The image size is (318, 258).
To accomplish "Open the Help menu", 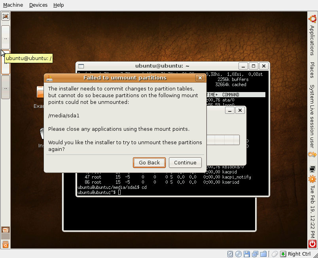I will tap(59, 5).
